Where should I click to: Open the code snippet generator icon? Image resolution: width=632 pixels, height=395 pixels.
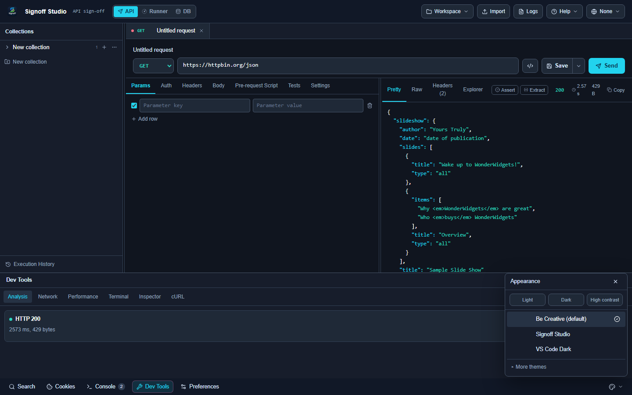530,66
